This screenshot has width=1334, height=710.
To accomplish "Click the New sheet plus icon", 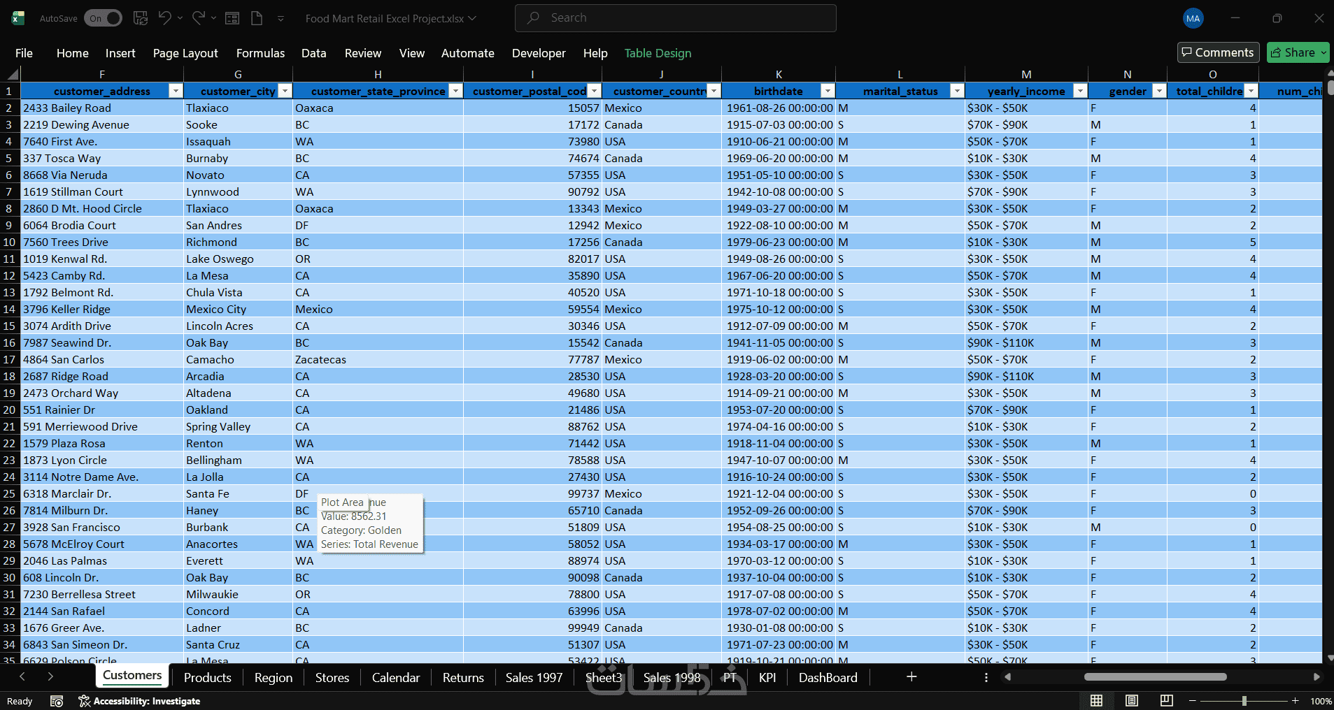I will point(911,676).
